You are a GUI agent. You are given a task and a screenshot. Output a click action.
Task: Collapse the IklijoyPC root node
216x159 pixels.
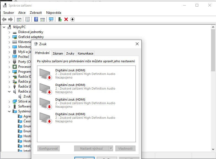(x=4, y=27)
